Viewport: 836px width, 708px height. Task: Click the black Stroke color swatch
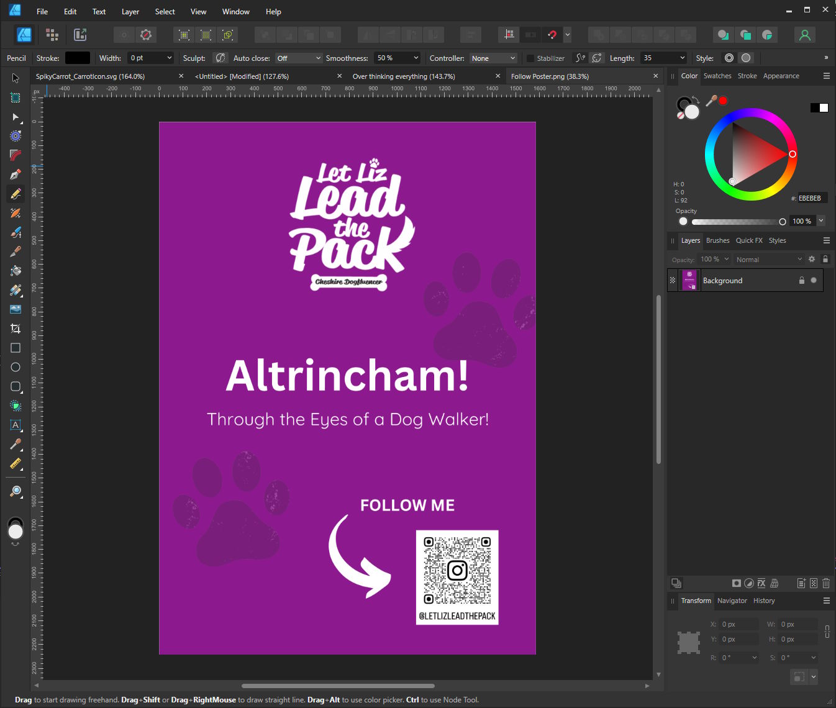click(78, 58)
